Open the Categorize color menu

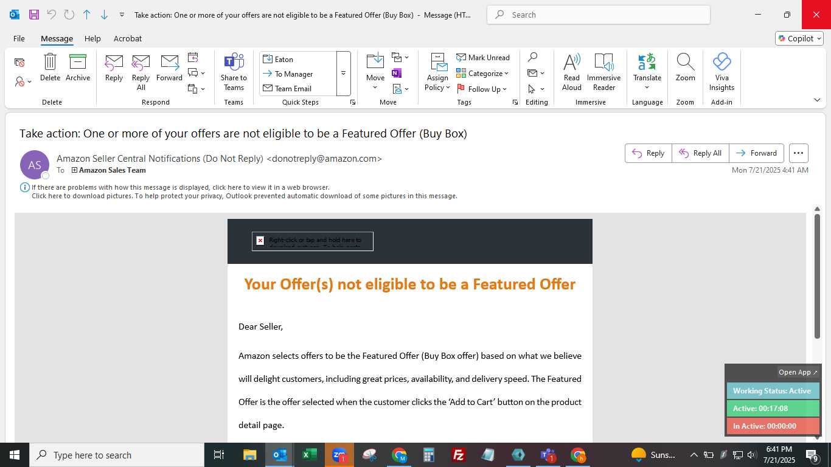tap(482, 73)
